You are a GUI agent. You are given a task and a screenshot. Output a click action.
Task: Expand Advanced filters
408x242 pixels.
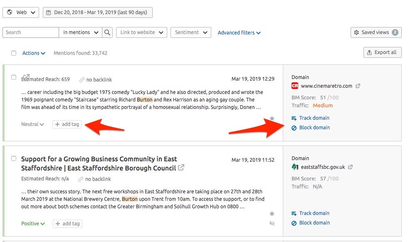(x=239, y=33)
